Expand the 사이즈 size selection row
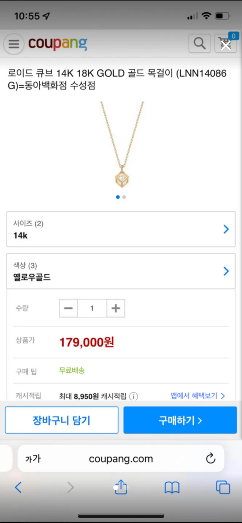The image size is (242, 523). [x=121, y=229]
